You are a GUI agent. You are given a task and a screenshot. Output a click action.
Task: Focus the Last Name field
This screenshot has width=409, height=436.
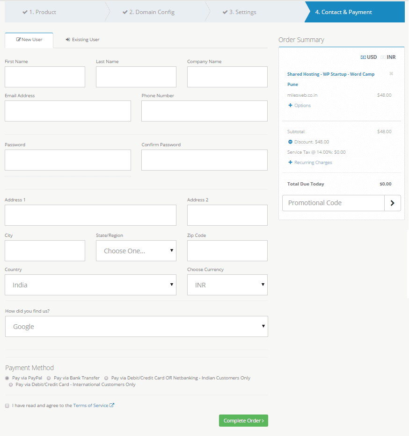(136, 77)
